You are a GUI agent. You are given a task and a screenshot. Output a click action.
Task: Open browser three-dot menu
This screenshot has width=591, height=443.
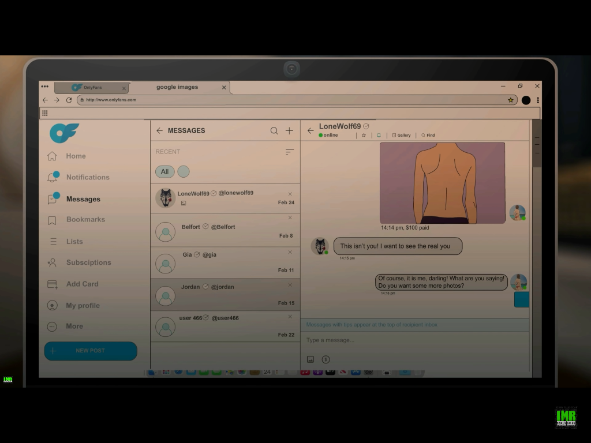coord(538,100)
